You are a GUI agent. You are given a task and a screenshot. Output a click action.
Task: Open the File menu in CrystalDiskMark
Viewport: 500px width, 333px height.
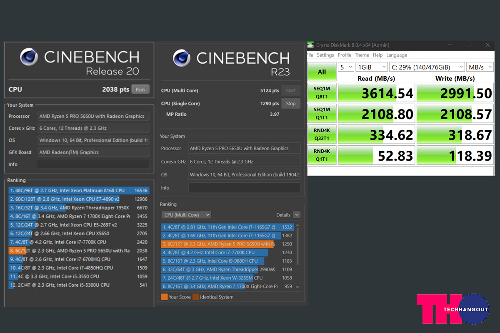point(310,55)
